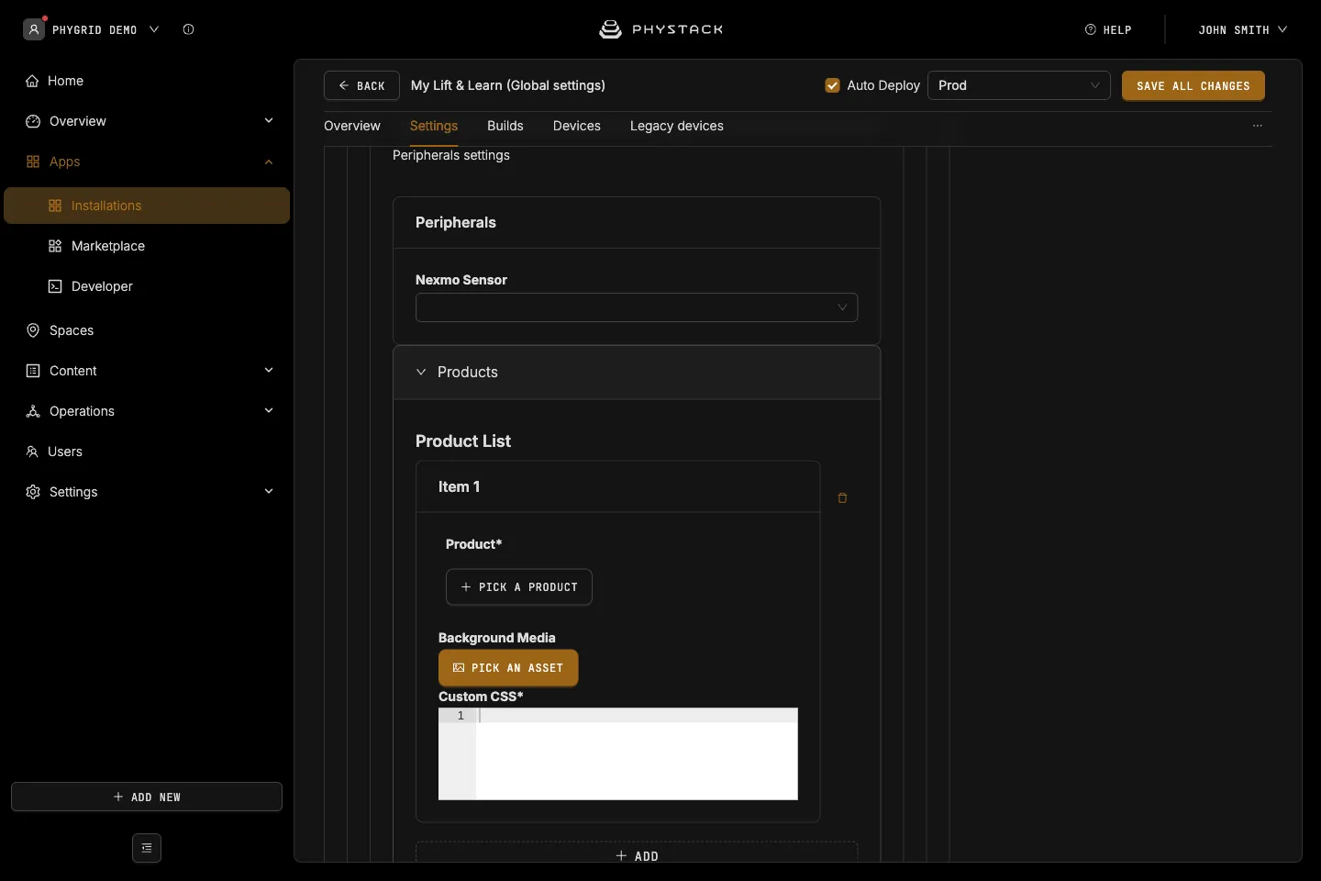Click Pick an Asset button
The image size is (1321, 881).
pos(508,668)
